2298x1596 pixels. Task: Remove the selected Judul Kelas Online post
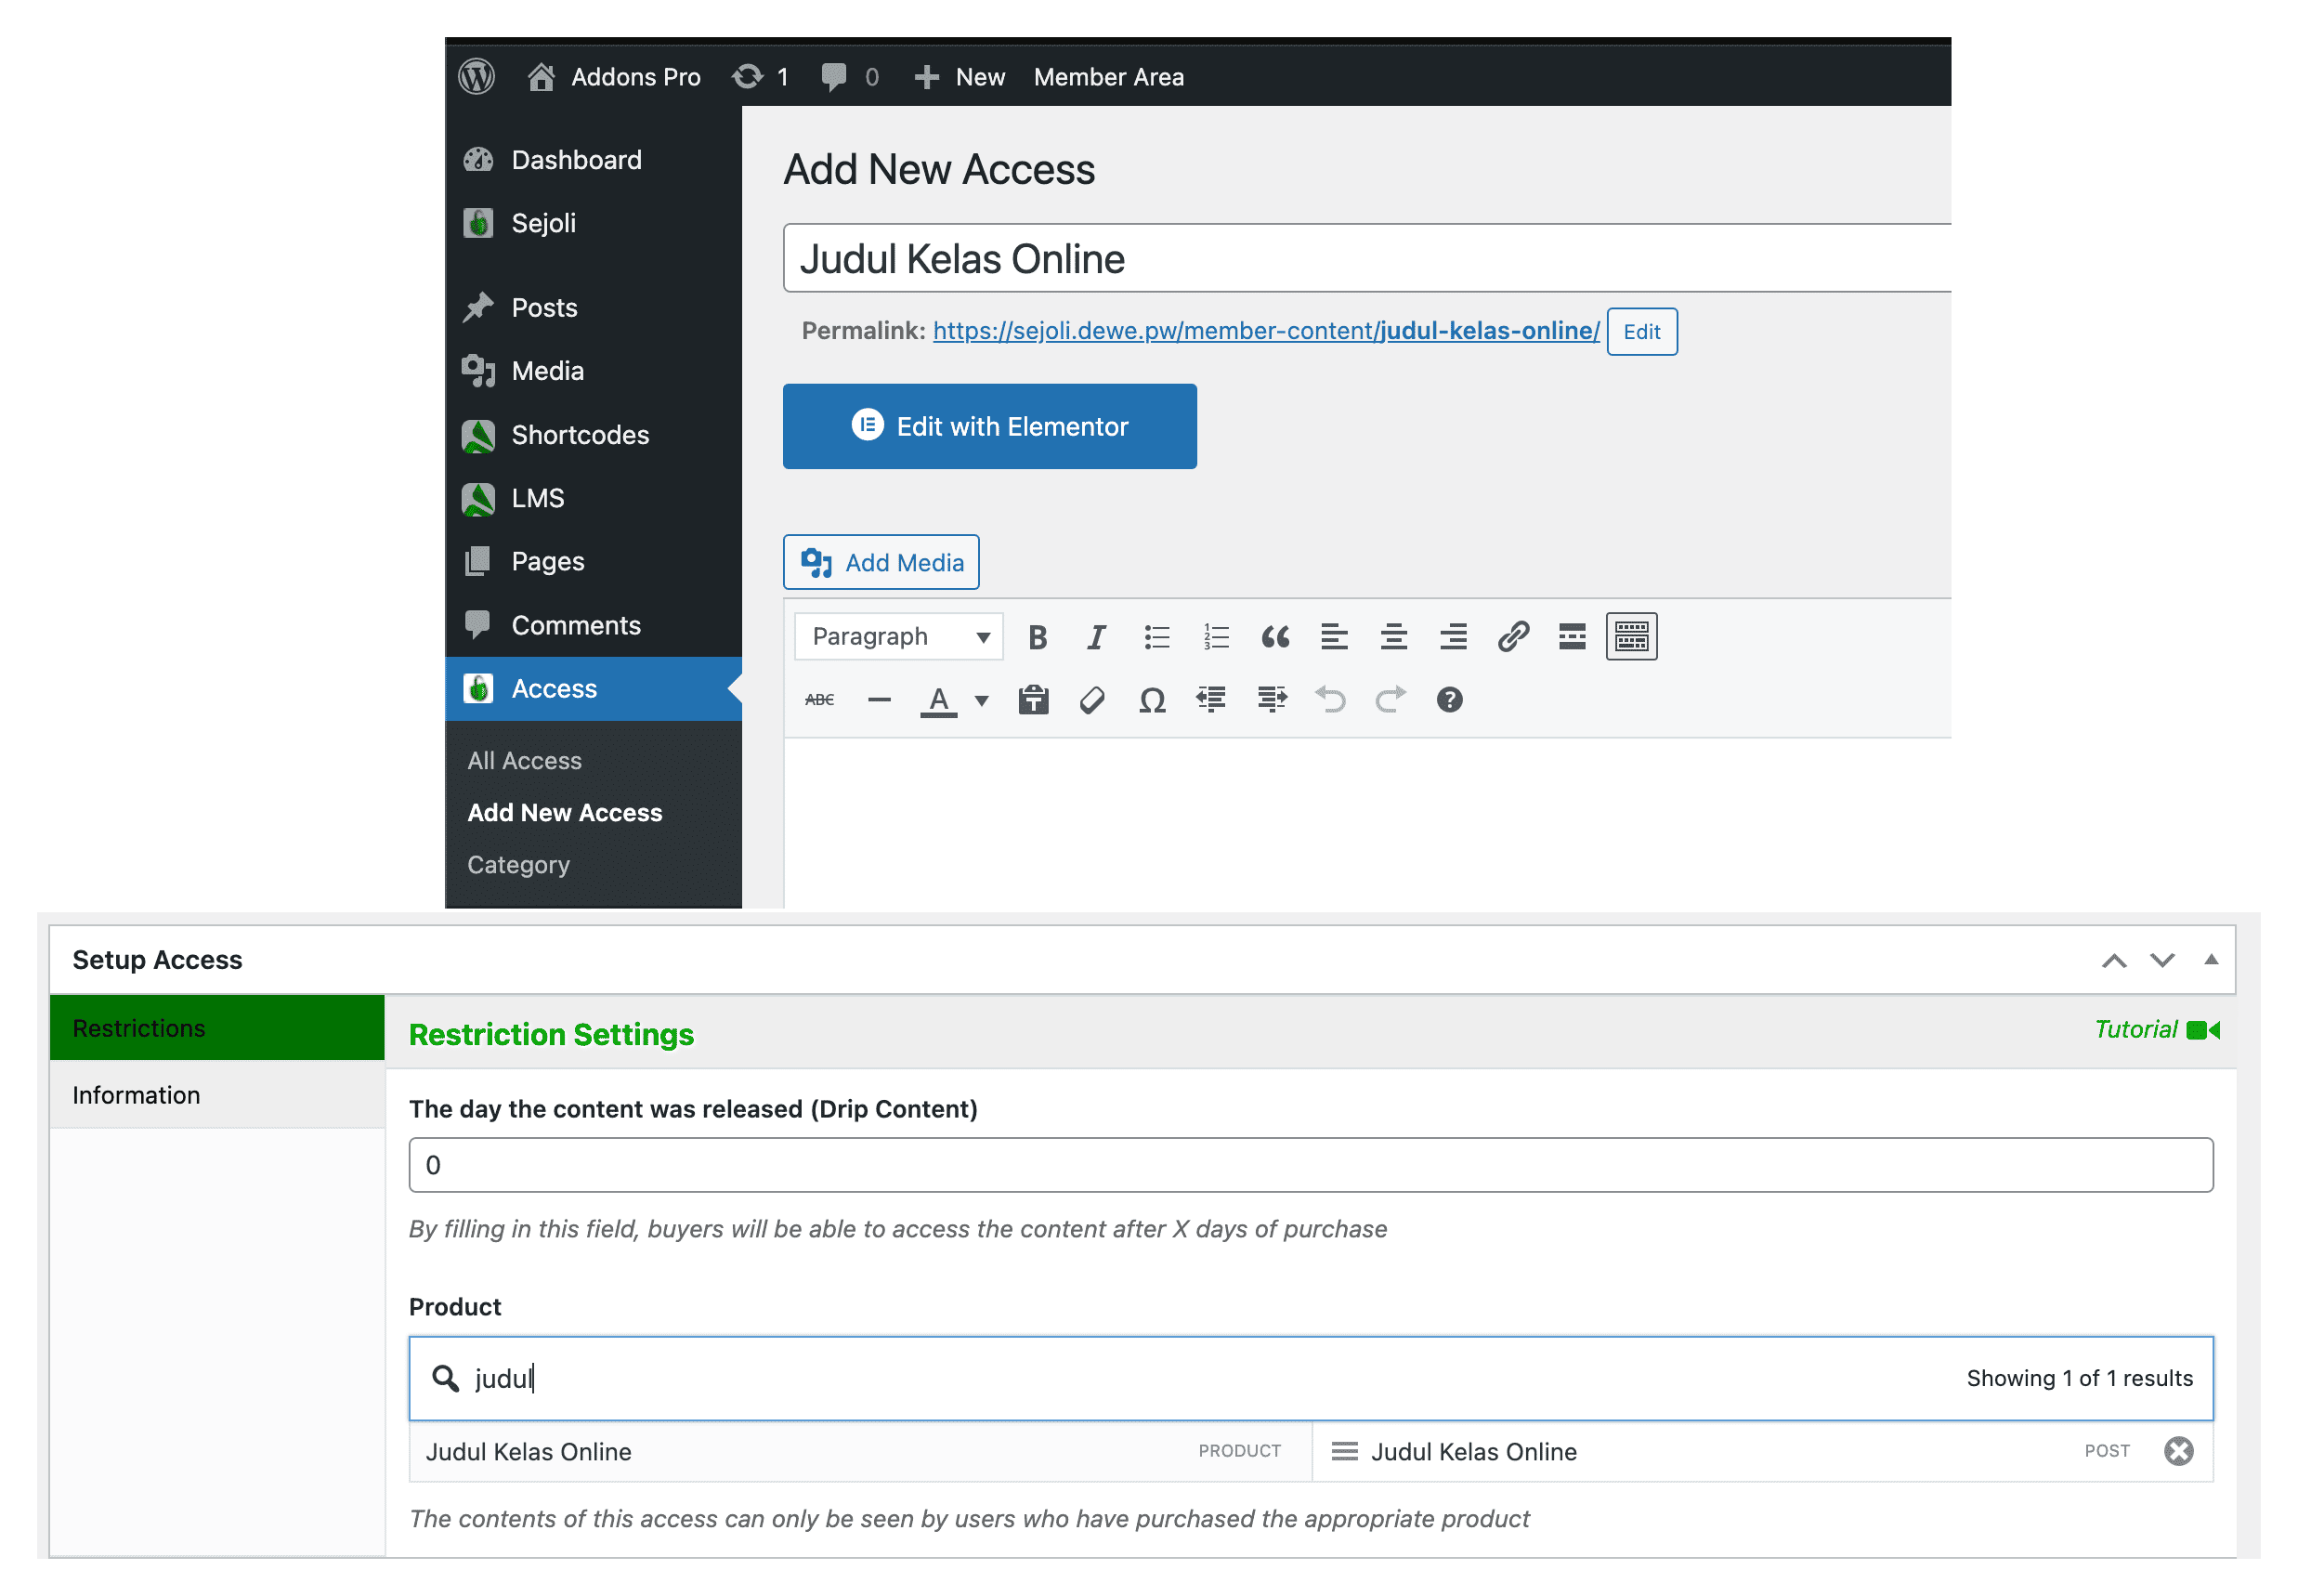click(2177, 1451)
